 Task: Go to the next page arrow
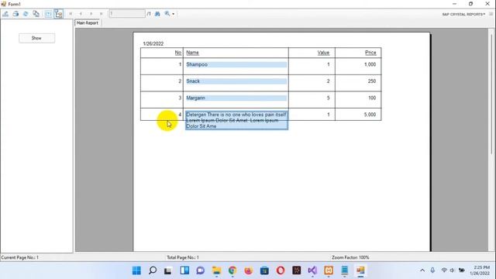pyautogui.click(x=91, y=14)
